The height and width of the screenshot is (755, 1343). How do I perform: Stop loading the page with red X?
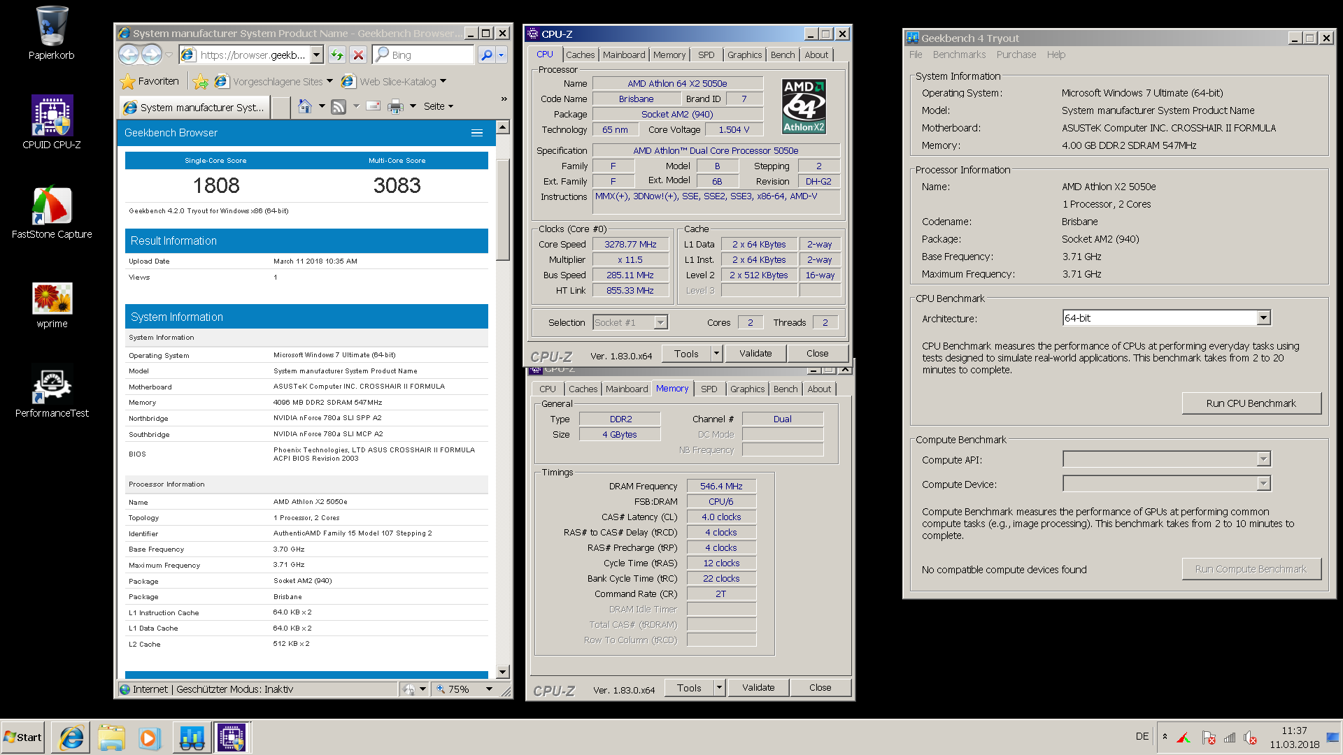358,55
